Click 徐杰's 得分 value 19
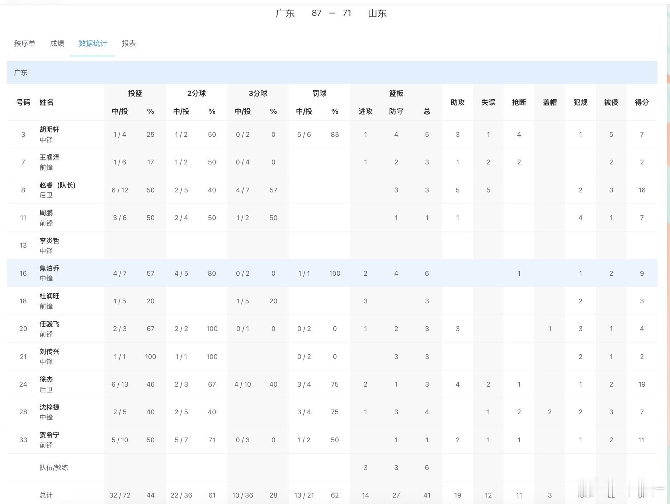This screenshot has height=504, width=670. (642, 384)
